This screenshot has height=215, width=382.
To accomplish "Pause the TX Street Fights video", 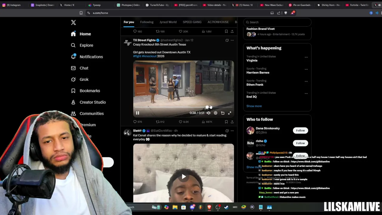I will [x=138, y=113].
